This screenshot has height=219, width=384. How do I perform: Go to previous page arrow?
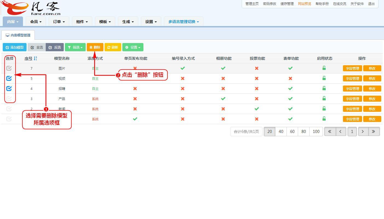(x=340, y=132)
